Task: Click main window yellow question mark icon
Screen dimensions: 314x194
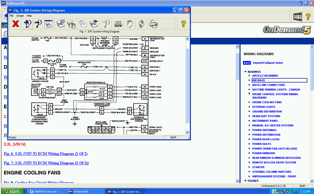Action: (x=308, y=17)
